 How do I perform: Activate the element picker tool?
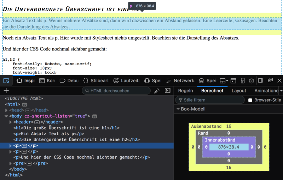point(6,81)
